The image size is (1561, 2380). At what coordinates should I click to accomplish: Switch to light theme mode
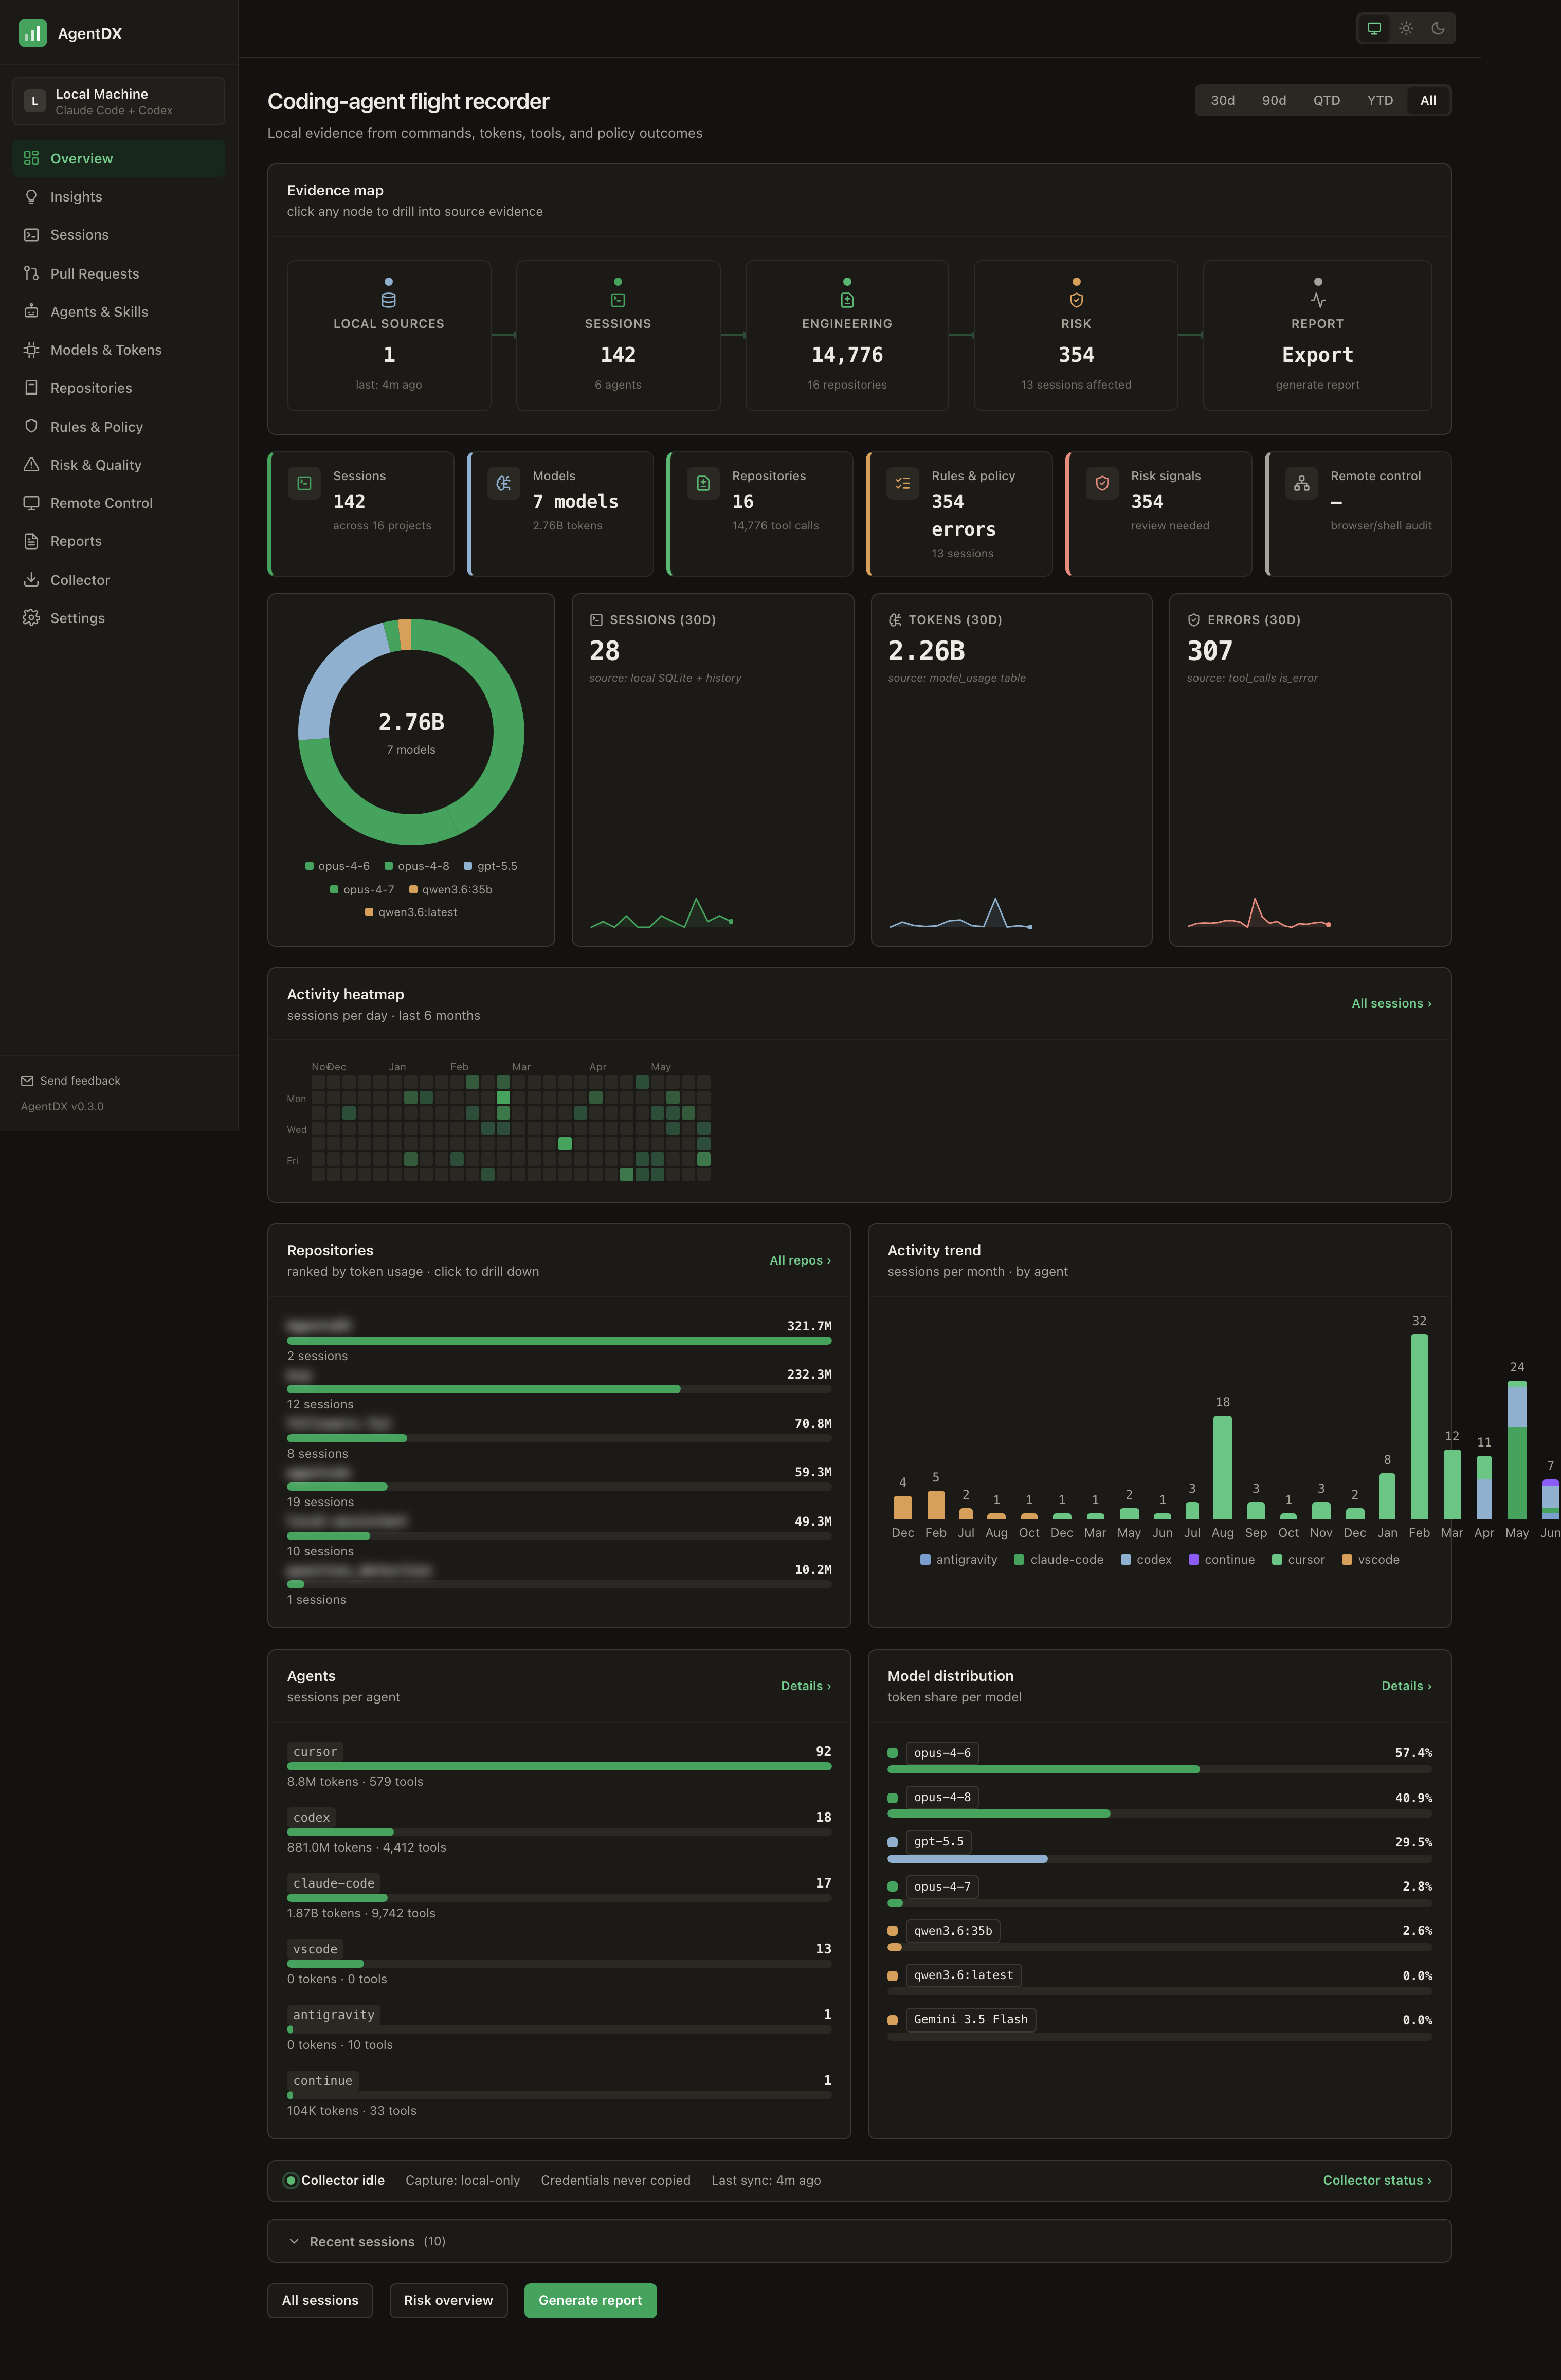1406,28
